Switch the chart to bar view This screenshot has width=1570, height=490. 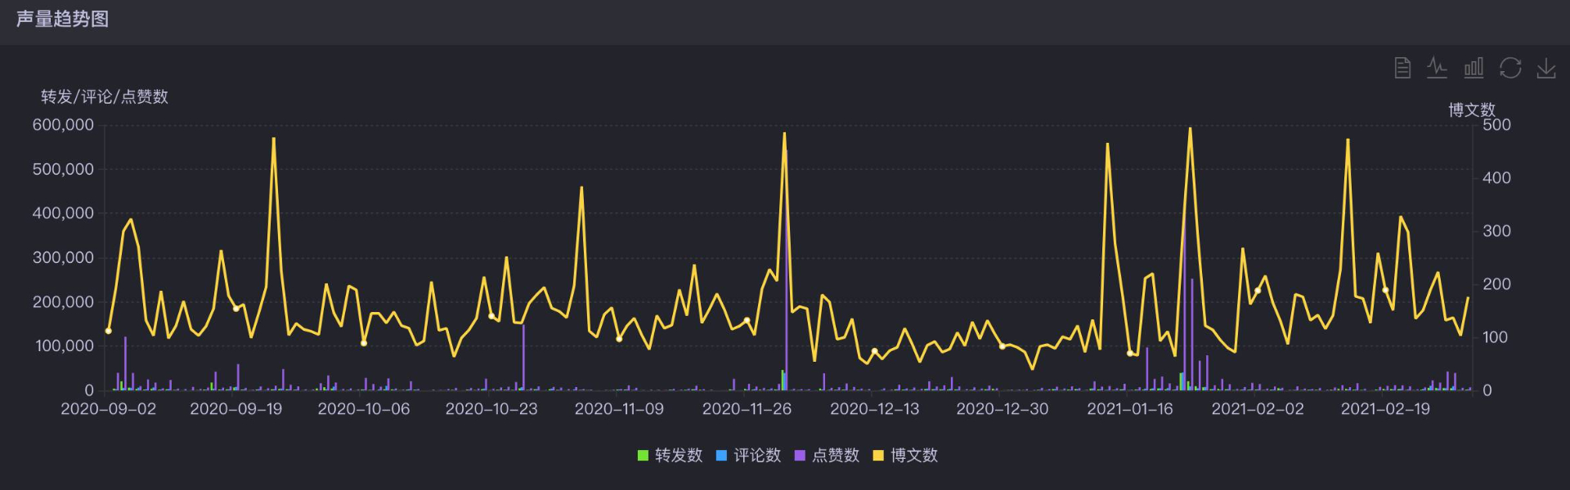pyautogui.click(x=1474, y=68)
